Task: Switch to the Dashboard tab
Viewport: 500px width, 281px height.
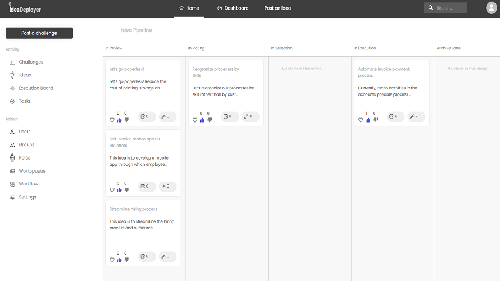Action: click(x=233, y=8)
